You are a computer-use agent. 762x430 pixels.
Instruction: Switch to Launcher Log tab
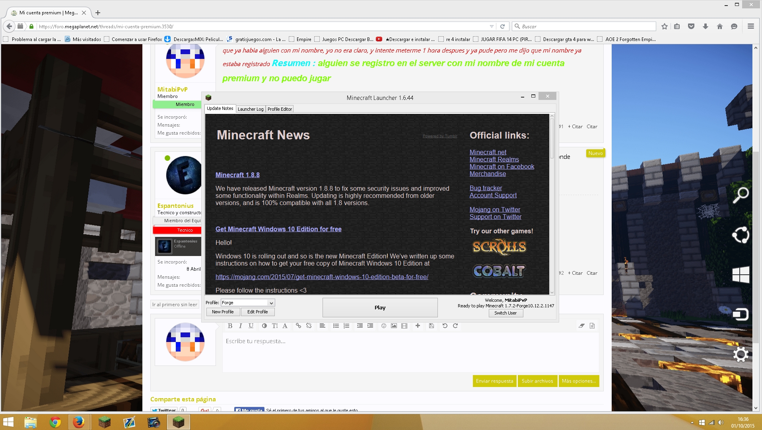[251, 109]
